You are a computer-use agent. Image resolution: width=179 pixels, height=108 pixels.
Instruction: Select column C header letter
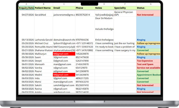click(x=64, y=4)
